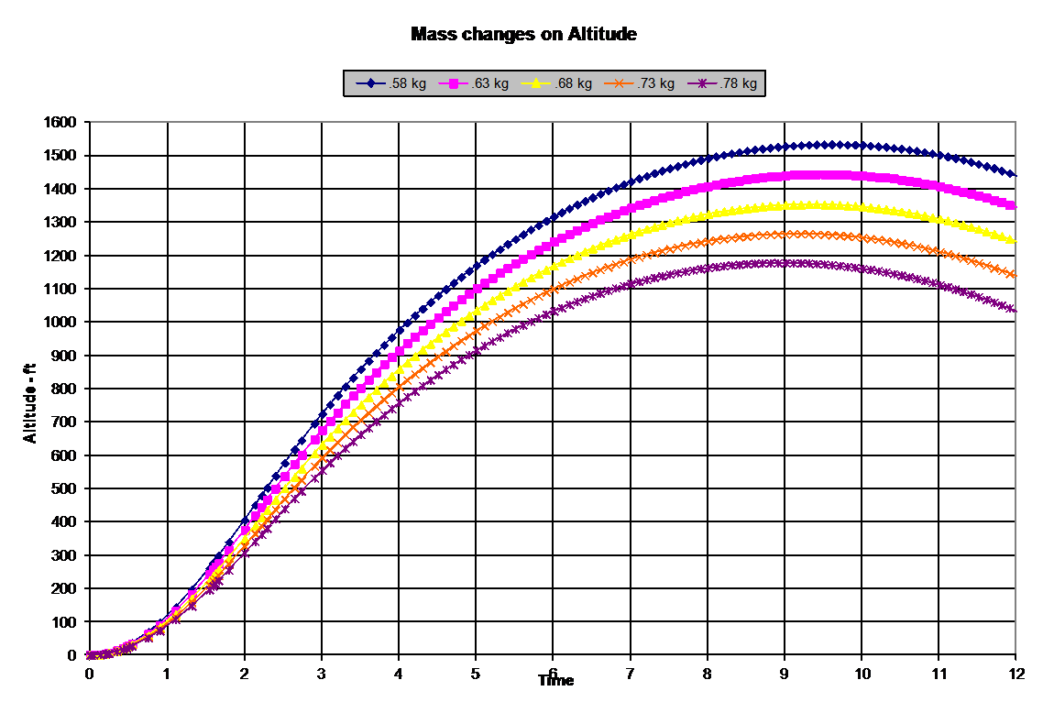Screen dimensions: 1043x713
Task: Click the x-axis label 10
Action: [862, 674]
